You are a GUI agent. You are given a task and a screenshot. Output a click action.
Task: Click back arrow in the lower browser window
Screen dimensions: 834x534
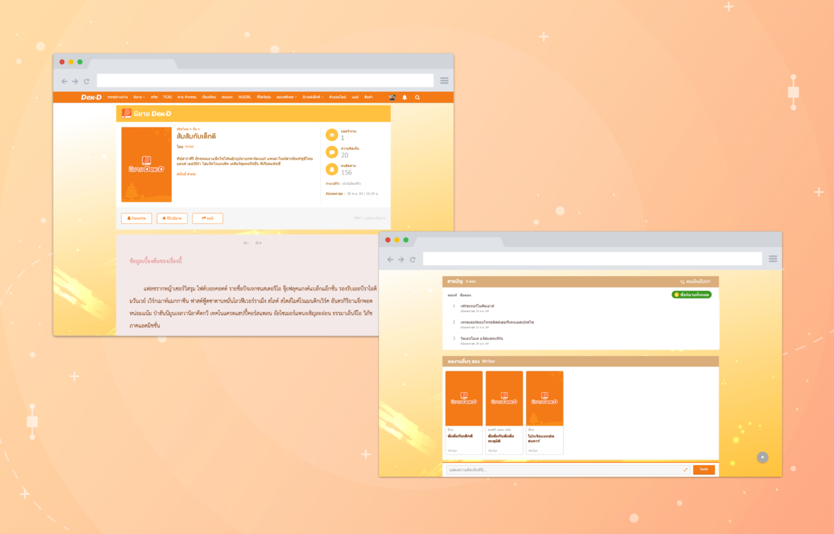pos(390,259)
